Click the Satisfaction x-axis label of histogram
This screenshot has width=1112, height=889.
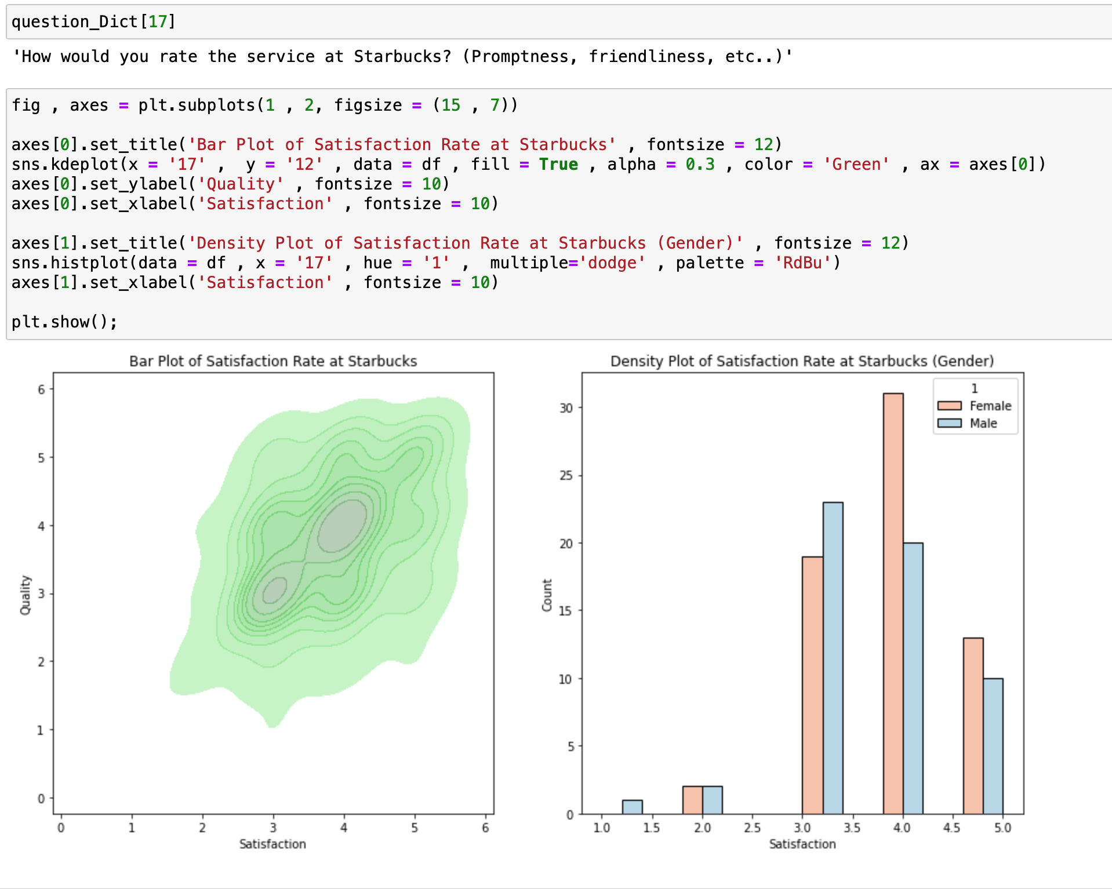tap(802, 844)
